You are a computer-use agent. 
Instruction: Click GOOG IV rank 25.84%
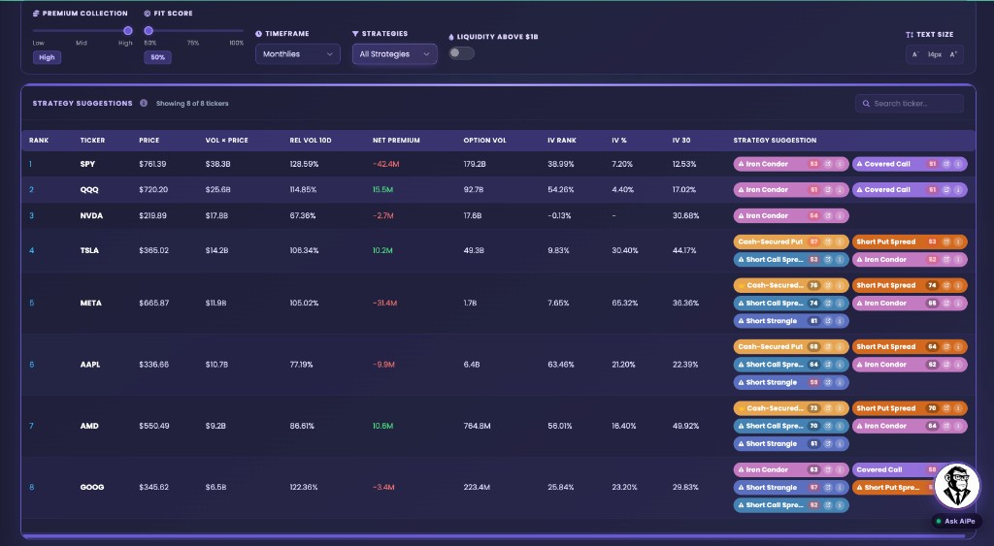(x=561, y=488)
